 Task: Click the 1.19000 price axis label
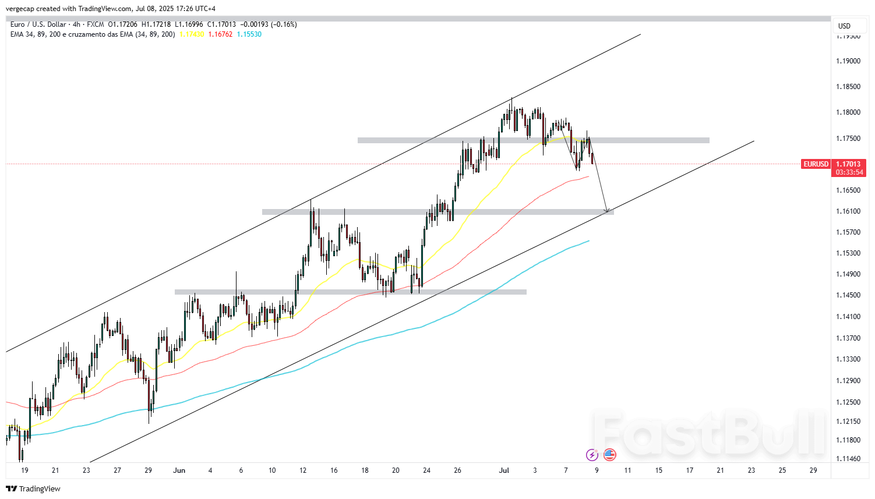848,61
